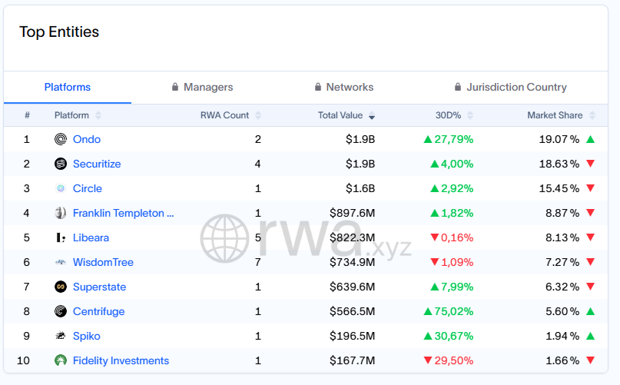Click the 8.87% market share value
620x385 pixels.
click(x=562, y=213)
